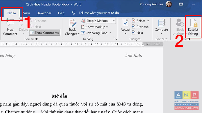The image size is (202, 113).
Task: Click the Display for Review icon beside Simple Markup
Action: (83, 21)
